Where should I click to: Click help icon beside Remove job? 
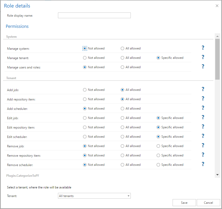click(203, 145)
